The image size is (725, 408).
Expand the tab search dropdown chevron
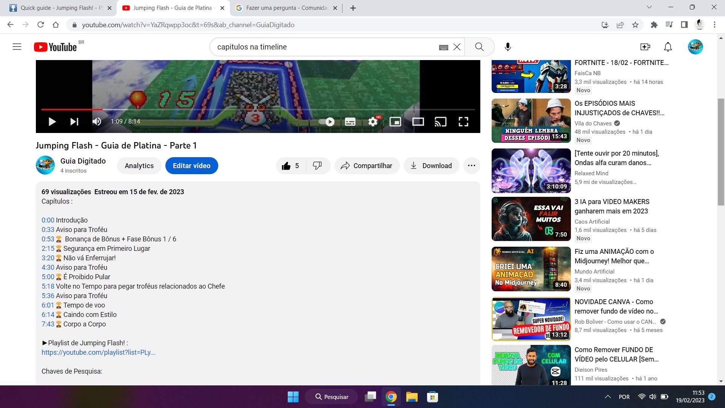(x=649, y=7)
